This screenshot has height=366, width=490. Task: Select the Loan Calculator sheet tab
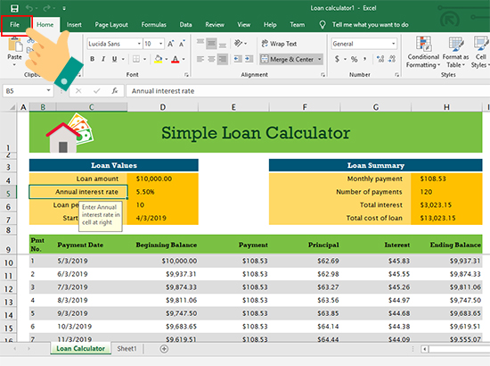coord(80,348)
